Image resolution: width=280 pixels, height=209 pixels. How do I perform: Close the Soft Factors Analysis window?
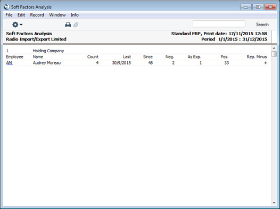tap(270, 7)
